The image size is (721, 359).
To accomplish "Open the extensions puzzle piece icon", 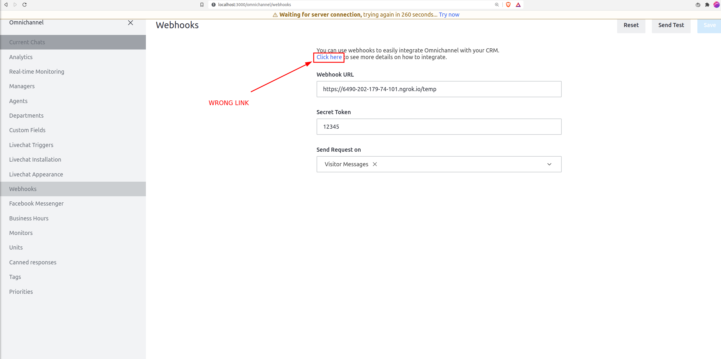I will pos(707,5).
